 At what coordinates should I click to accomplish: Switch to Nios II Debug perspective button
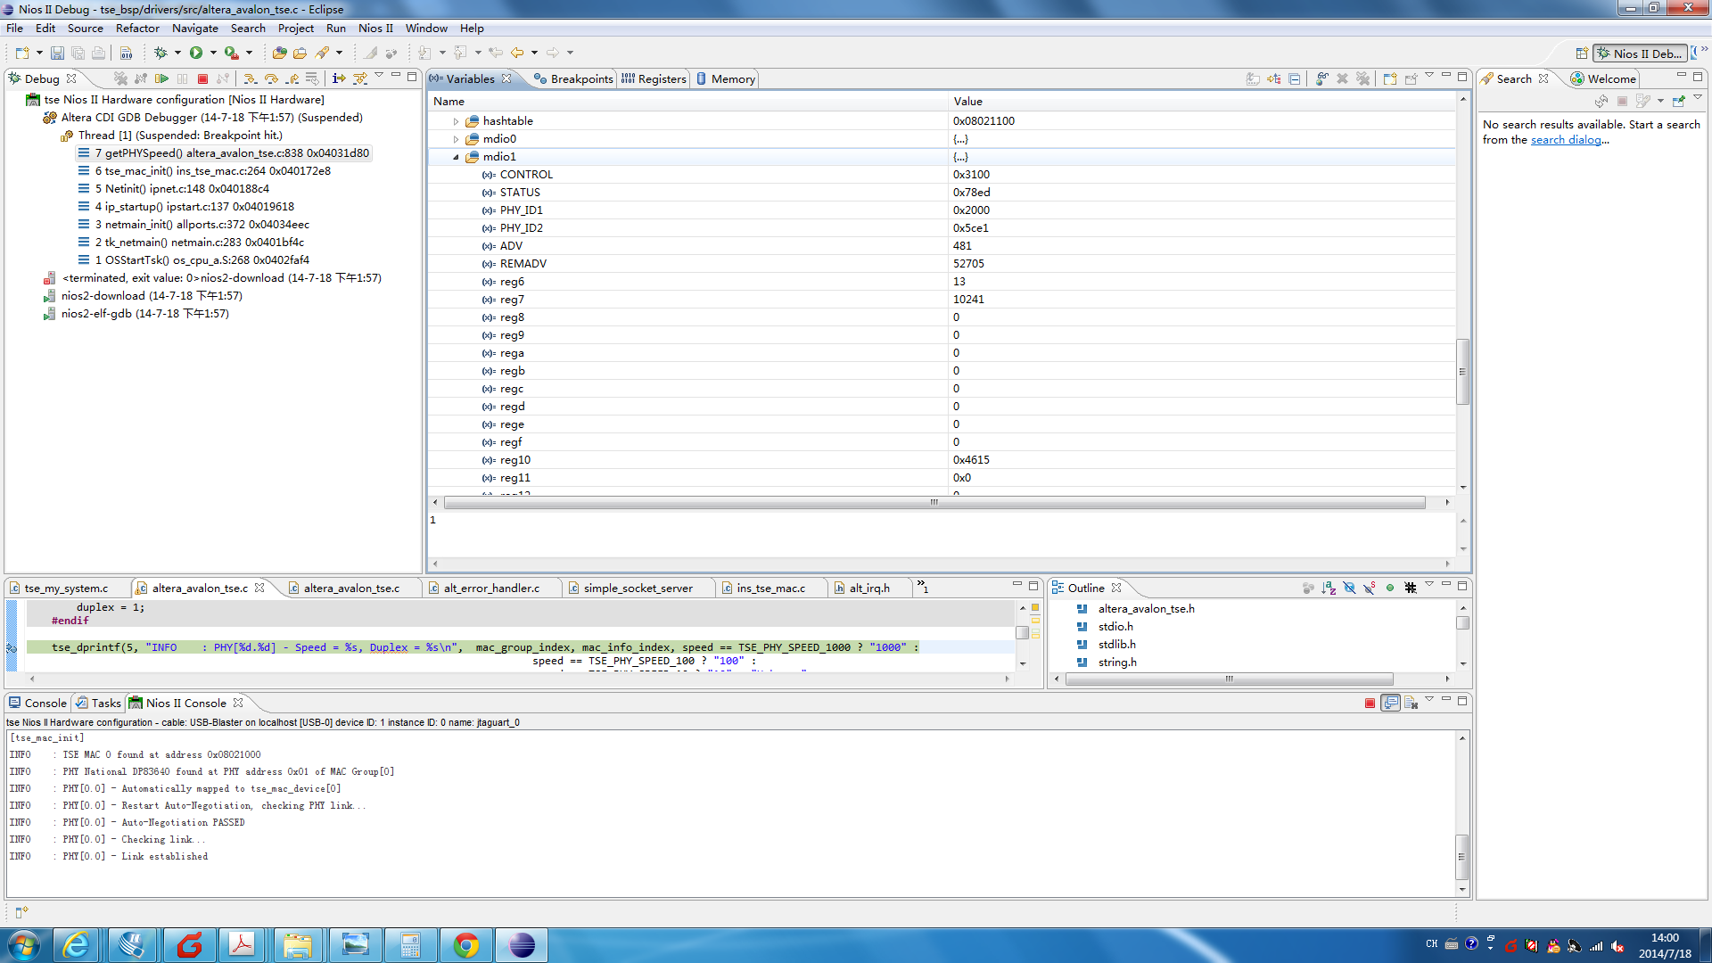coord(1640,53)
